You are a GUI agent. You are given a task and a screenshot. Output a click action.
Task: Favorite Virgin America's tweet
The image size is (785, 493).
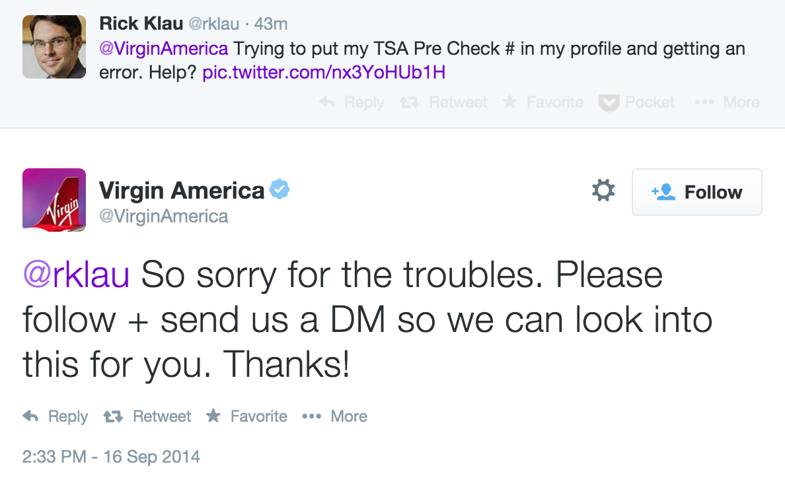246,416
